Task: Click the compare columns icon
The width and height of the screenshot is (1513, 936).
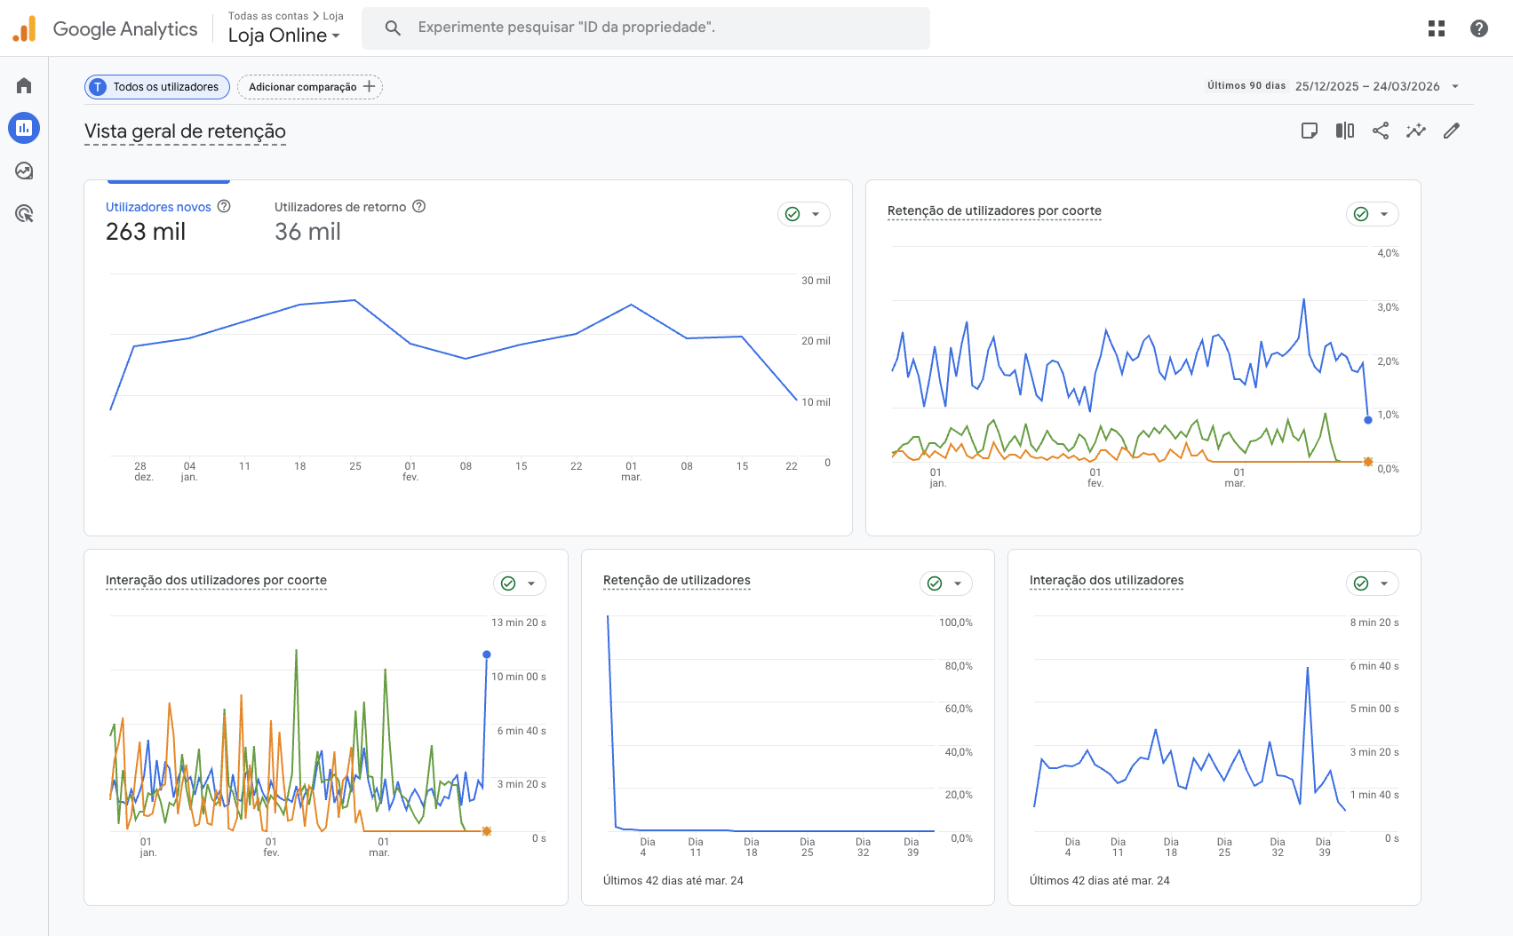Action: click(x=1345, y=131)
